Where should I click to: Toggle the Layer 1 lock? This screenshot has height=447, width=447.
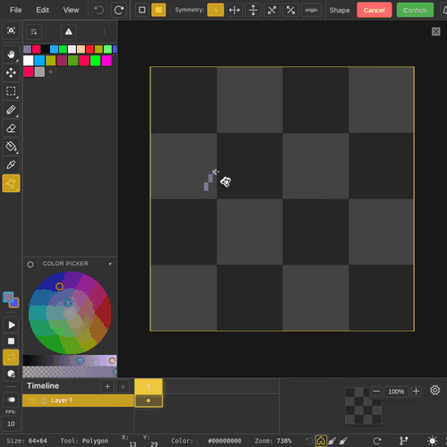click(x=44, y=401)
